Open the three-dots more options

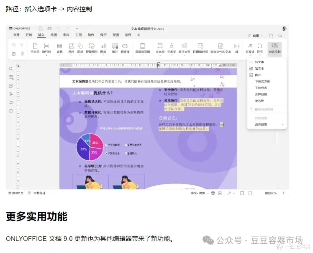[76, 28]
